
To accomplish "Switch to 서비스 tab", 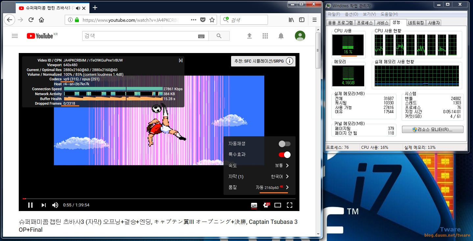I will point(383,23).
